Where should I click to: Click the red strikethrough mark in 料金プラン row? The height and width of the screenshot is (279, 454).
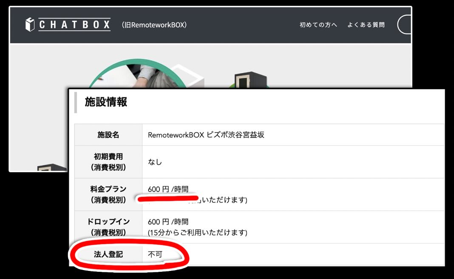[x=168, y=199]
